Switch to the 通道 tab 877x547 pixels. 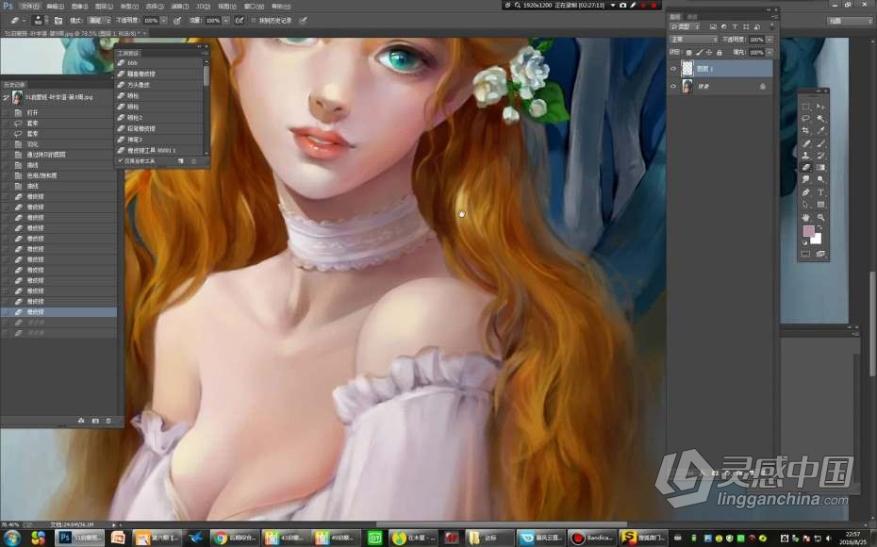tap(692, 17)
